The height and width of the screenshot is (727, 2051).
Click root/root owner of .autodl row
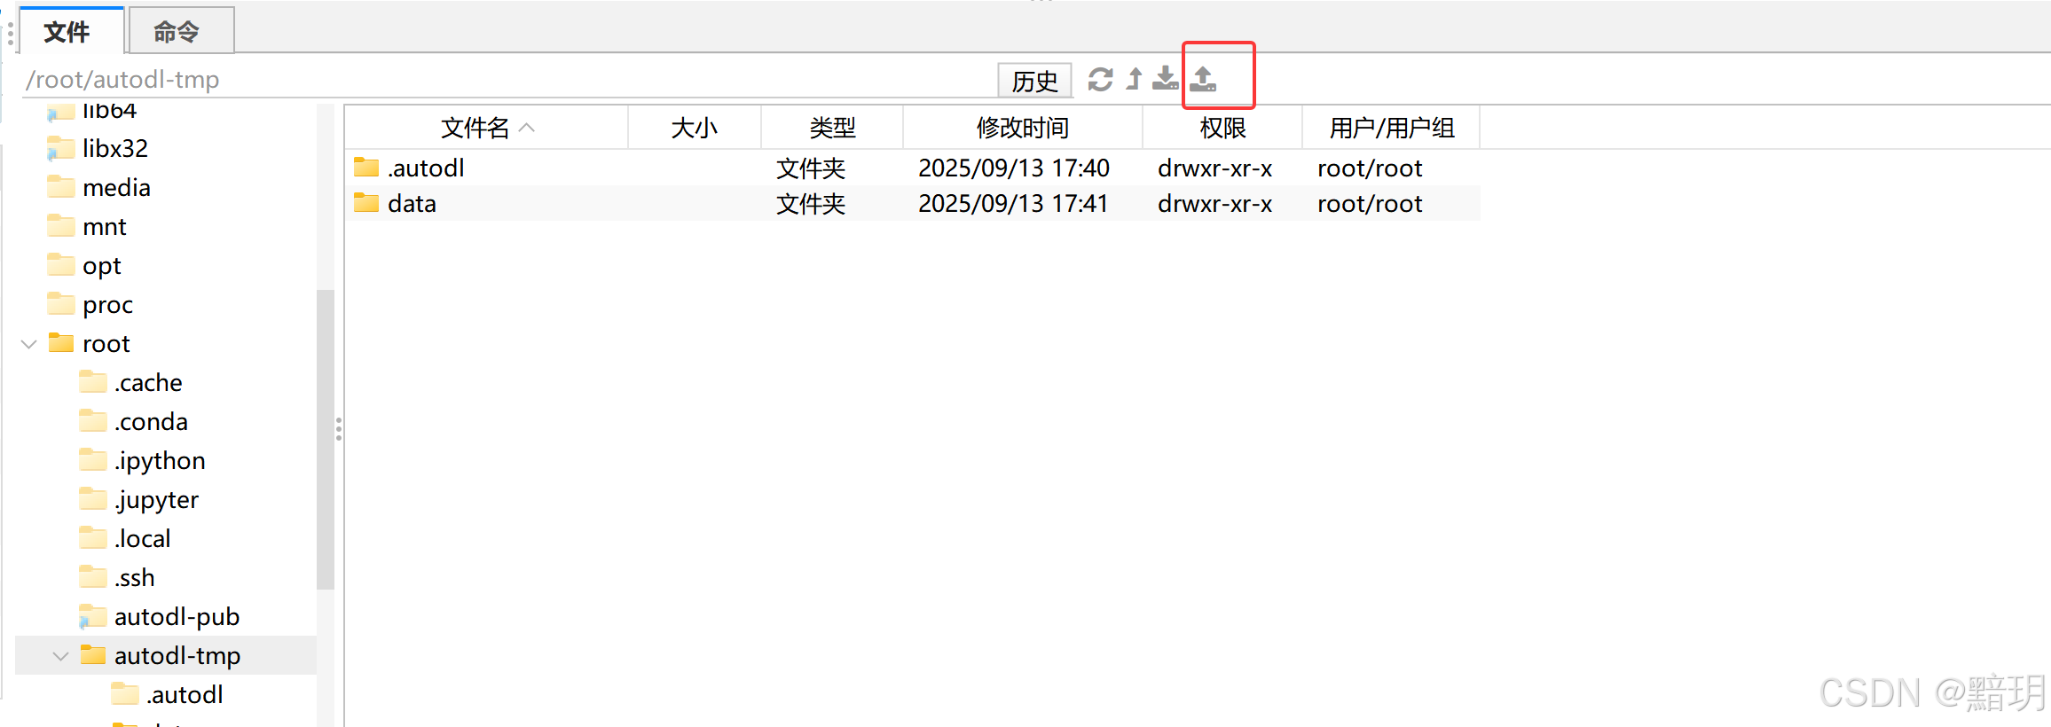click(1370, 168)
